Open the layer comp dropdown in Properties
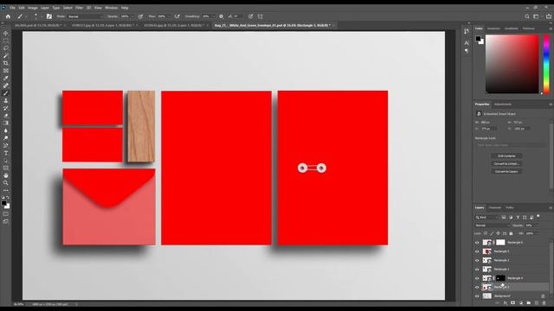The width and height of the screenshot is (554, 311). (511, 145)
